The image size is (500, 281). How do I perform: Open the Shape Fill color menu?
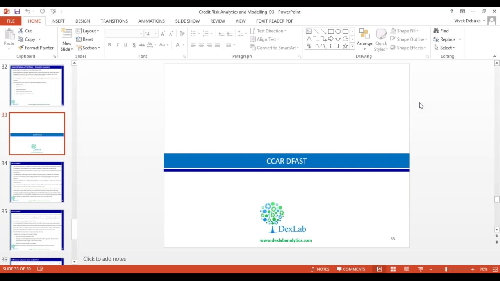pyautogui.click(x=405, y=31)
